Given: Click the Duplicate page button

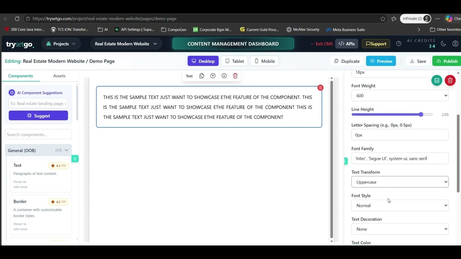Looking at the screenshot, I should tap(347, 61).
